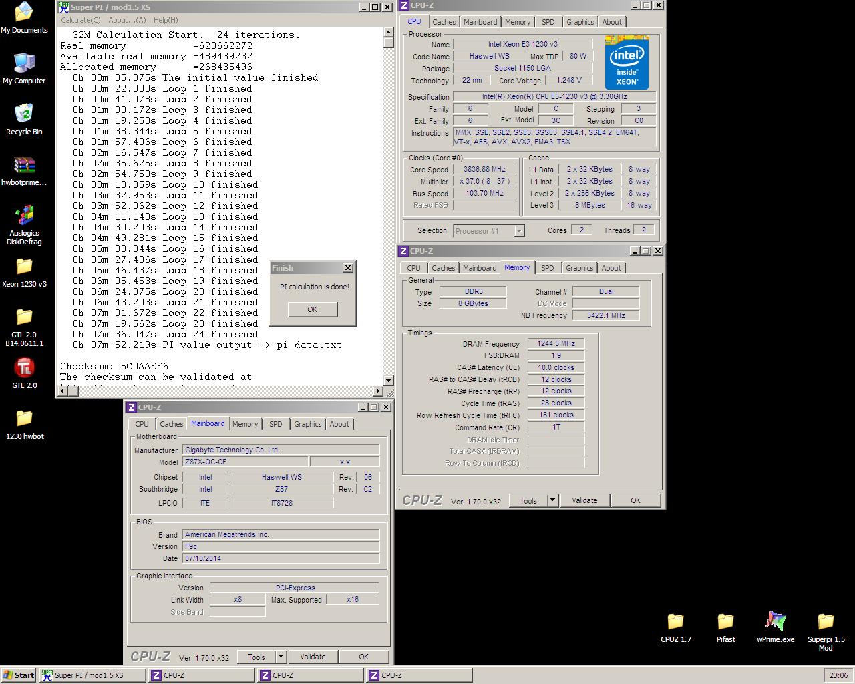This screenshot has height=684, width=855.
Task: Open the SPD tab in top CPU-Z window
Action: (x=548, y=22)
